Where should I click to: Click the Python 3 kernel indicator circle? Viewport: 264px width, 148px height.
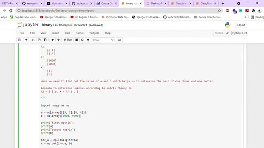(246, 33)
